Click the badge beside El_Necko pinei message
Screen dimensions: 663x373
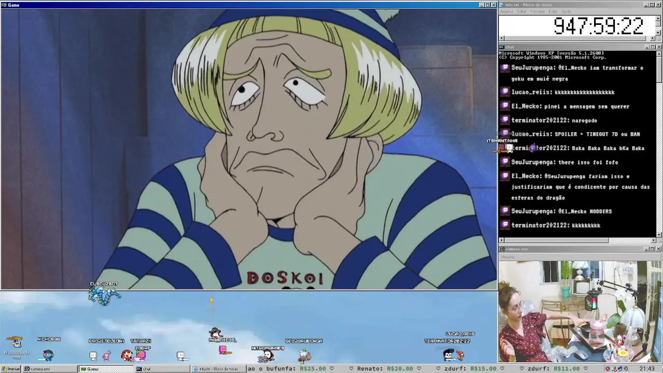[x=506, y=106]
